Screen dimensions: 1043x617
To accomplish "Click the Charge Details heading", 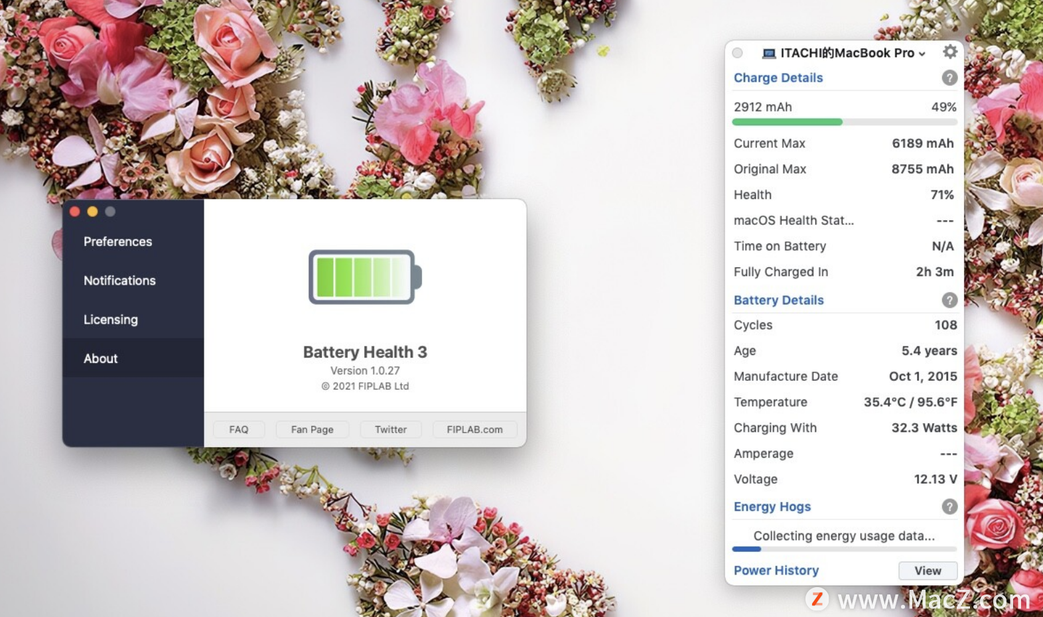I will pos(778,78).
